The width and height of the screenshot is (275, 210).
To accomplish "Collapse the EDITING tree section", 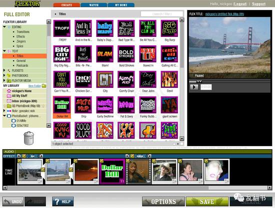I will click(4, 27).
